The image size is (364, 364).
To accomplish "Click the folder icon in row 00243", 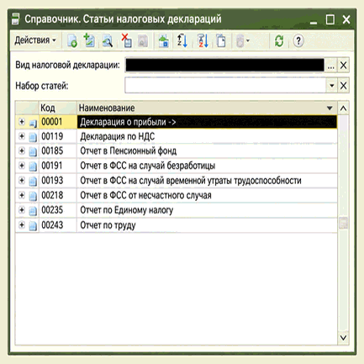I will click(x=33, y=225).
